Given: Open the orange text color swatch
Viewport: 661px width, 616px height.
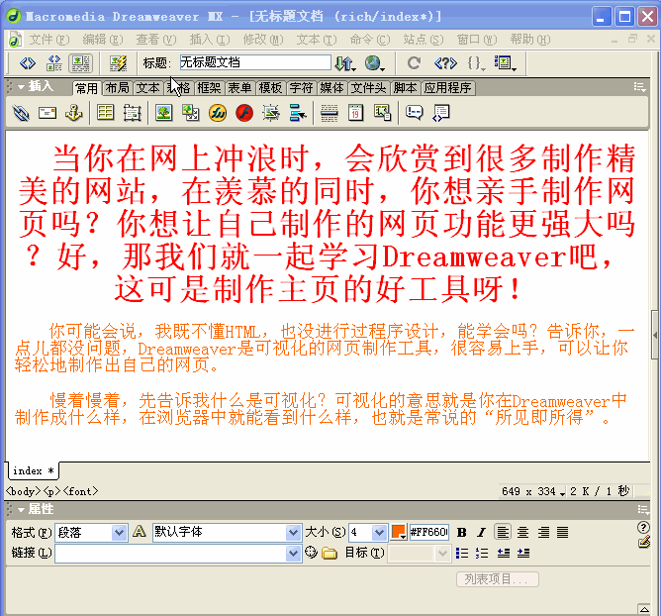Looking at the screenshot, I should [399, 532].
